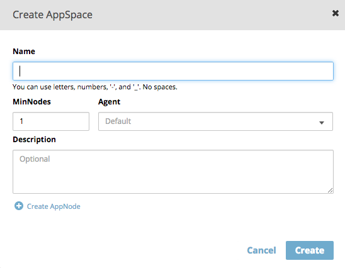345x268 pixels.
Task: Cancel the AppSpace creation
Action: [261, 250]
